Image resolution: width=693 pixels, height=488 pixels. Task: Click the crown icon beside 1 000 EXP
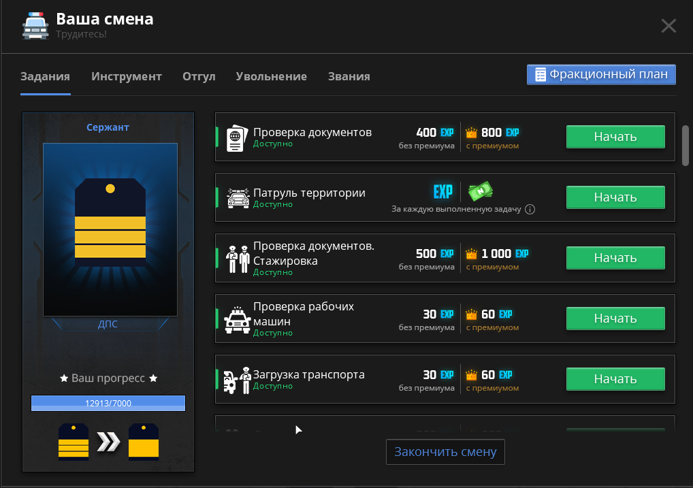tap(472, 254)
